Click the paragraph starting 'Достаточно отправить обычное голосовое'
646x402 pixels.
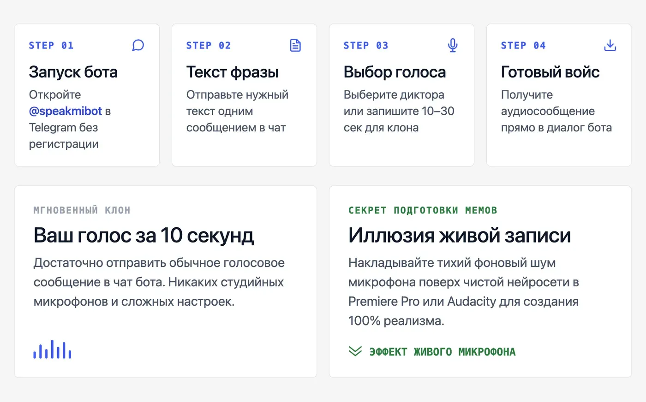(159, 282)
